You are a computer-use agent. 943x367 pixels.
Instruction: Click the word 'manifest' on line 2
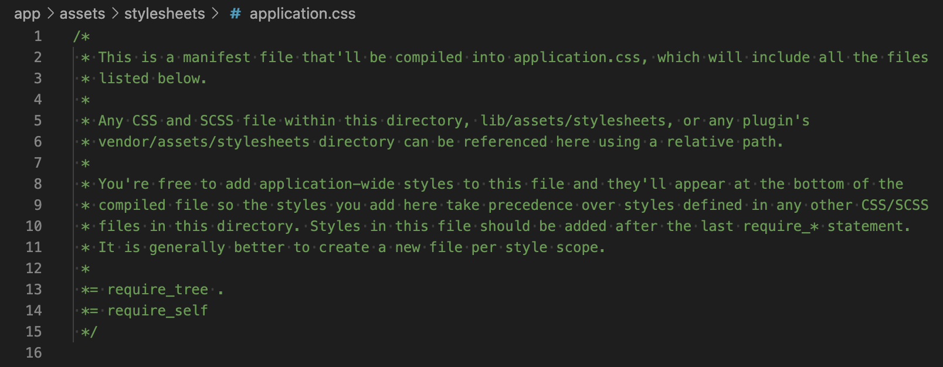point(217,57)
